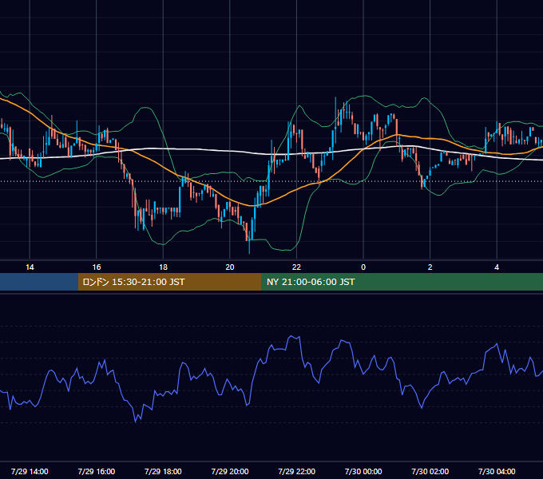This screenshot has width=543, height=479.
Task: Click the 7/30 00:00 date label
Action: 363,471
